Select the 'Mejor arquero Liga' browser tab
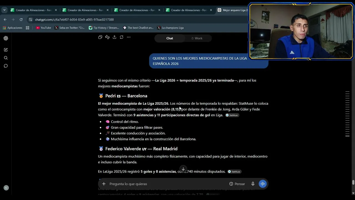Image resolution: width=355 pixels, height=200 pixels. [x=233, y=10]
